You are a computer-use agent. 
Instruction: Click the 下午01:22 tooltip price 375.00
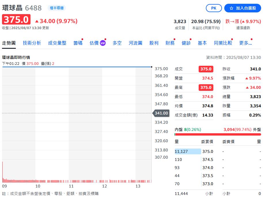[33, 63]
